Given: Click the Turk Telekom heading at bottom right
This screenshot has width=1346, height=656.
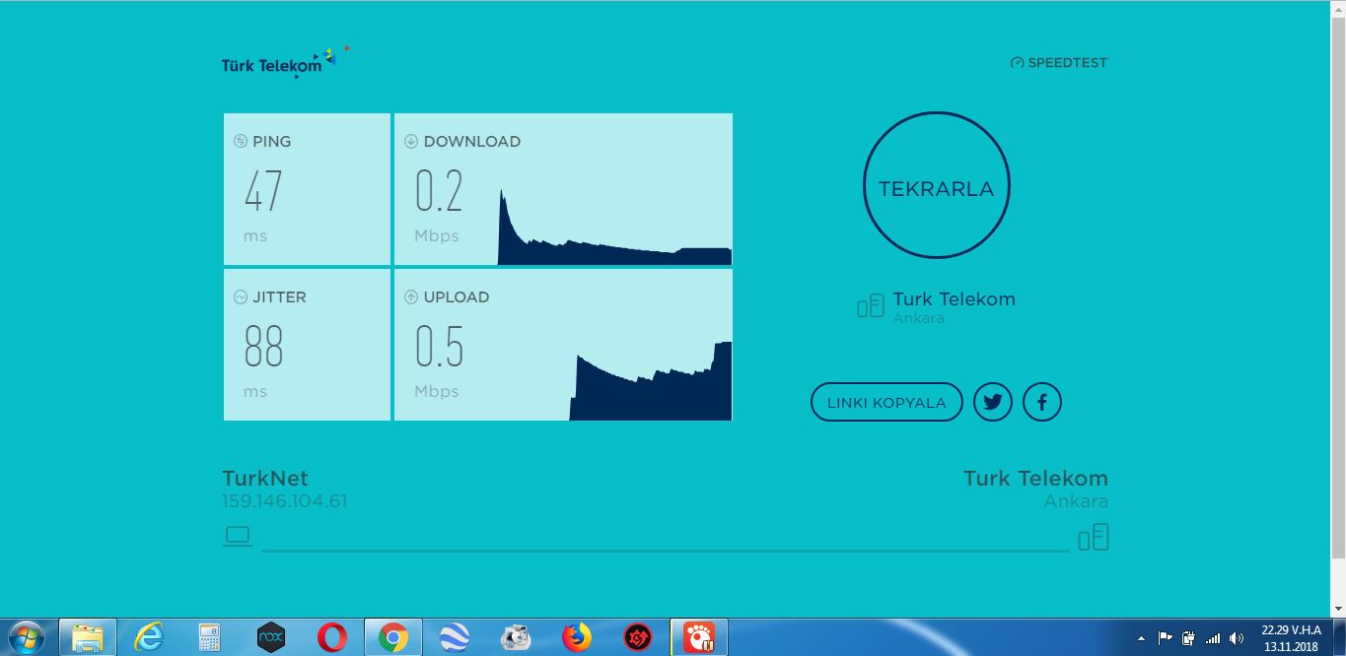Looking at the screenshot, I should pyautogui.click(x=1035, y=479).
